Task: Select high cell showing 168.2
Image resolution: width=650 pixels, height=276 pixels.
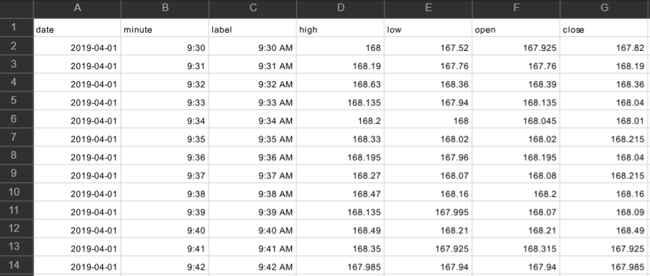Action: point(341,119)
